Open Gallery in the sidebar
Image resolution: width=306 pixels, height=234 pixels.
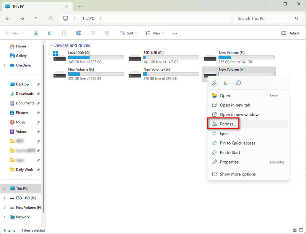click(x=21, y=56)
